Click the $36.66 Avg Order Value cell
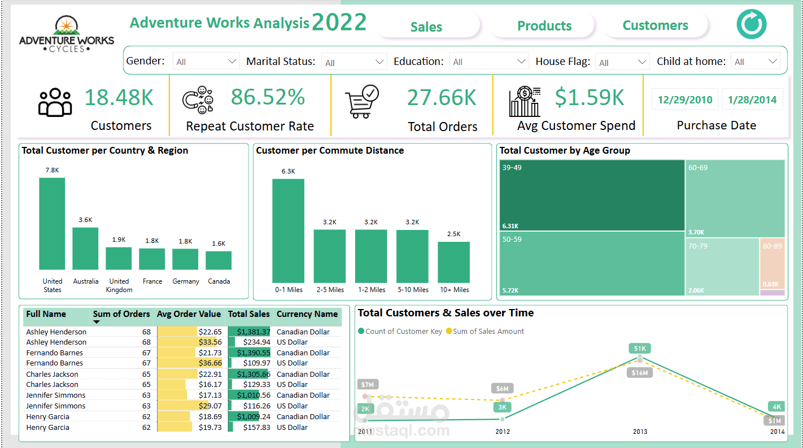803x448 pixels. pos(190,363)
